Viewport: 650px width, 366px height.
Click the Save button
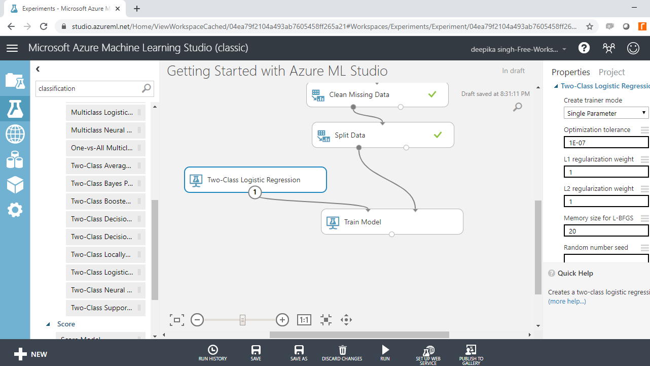256,353
